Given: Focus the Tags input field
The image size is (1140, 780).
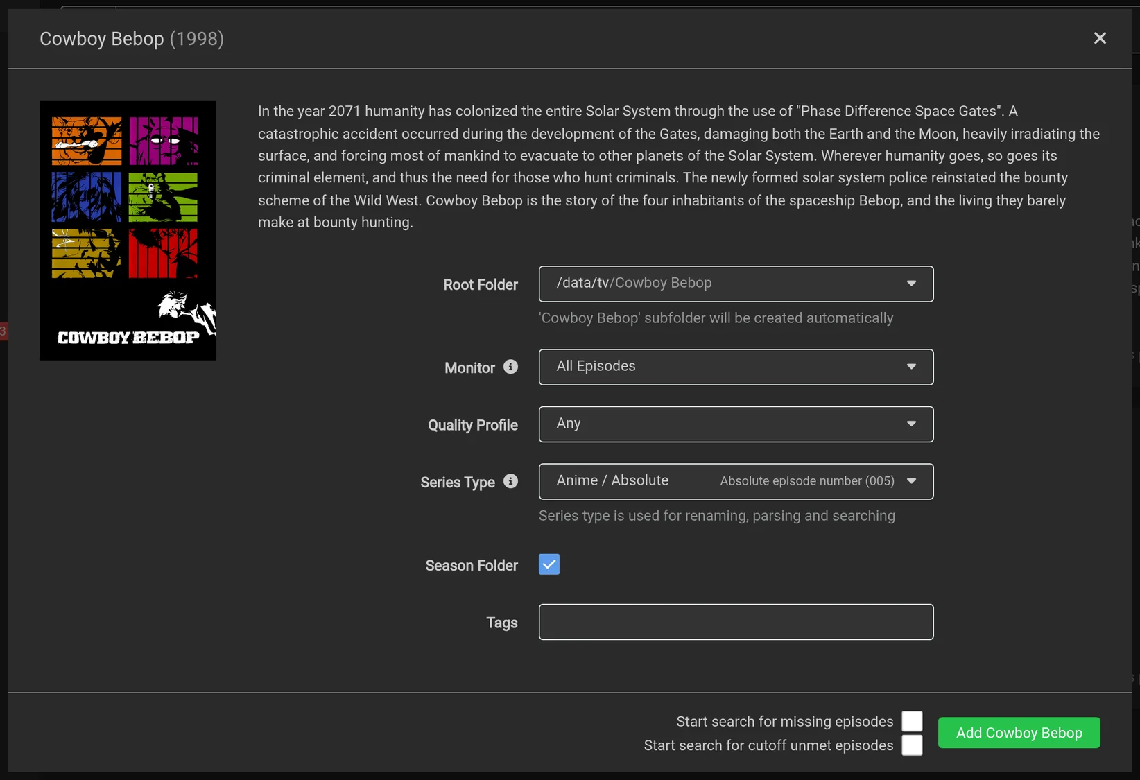Looking at the screenshot, I should (736, 622).
